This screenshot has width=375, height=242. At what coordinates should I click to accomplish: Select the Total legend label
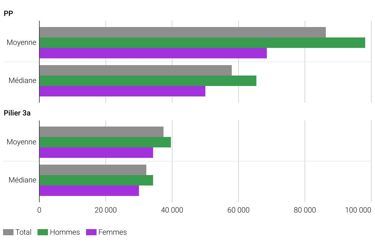[23, 232]
